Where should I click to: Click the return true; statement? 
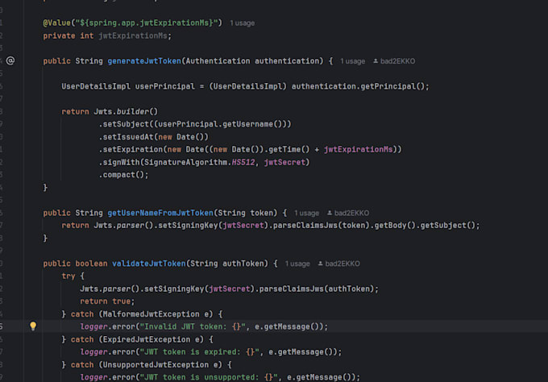click(x=107, y=301)
